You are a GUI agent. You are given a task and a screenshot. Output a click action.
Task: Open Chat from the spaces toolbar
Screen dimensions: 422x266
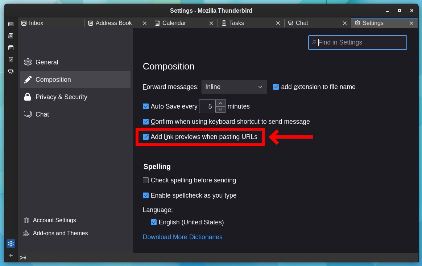(x=11, y=71)
